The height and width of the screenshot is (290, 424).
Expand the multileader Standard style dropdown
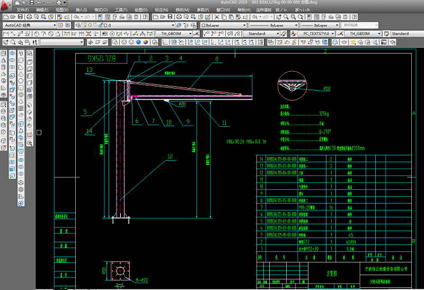(x=278, y=33)
